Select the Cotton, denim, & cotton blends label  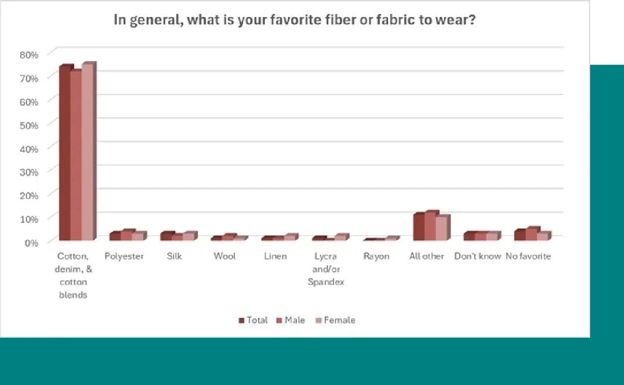click(73, 276)
